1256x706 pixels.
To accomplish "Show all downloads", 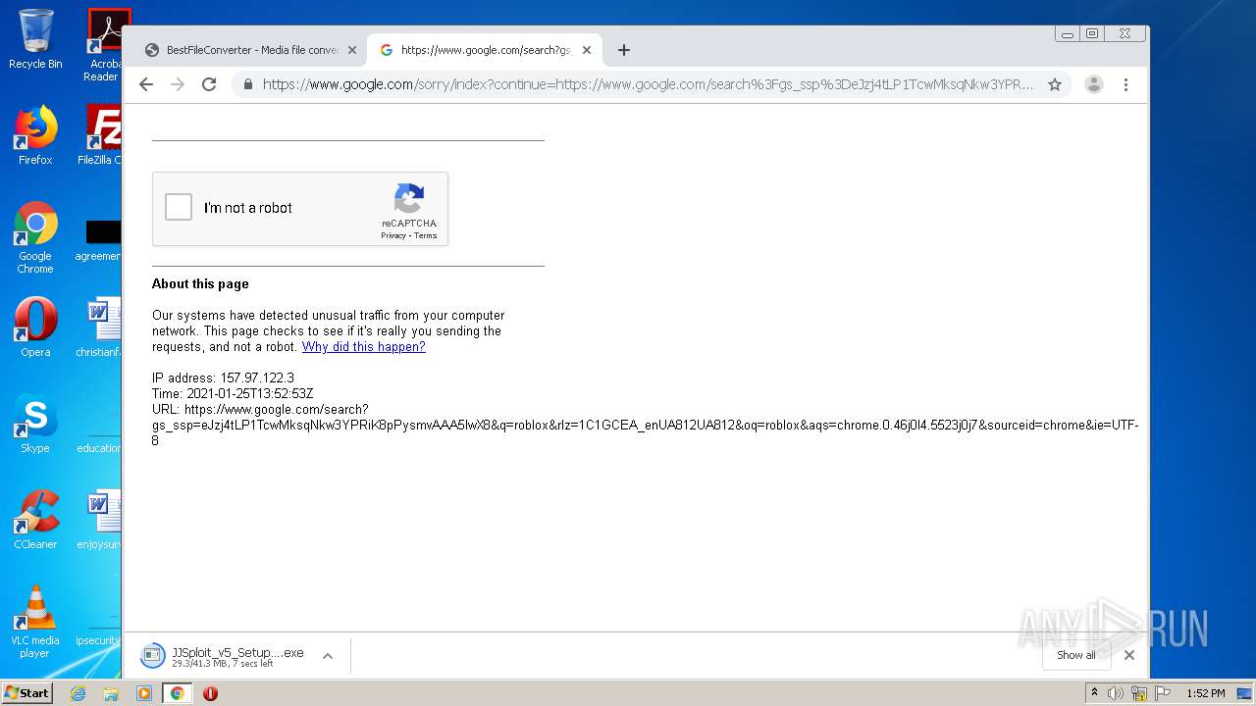I will 1076,655.
